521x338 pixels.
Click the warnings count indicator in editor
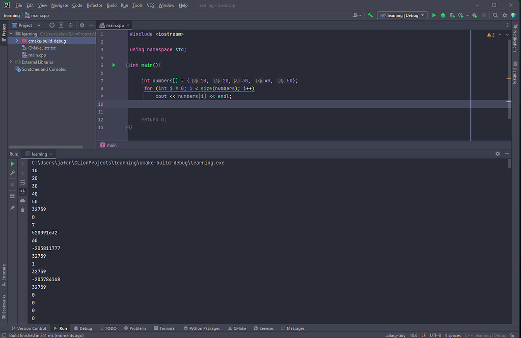click(490, 35)
